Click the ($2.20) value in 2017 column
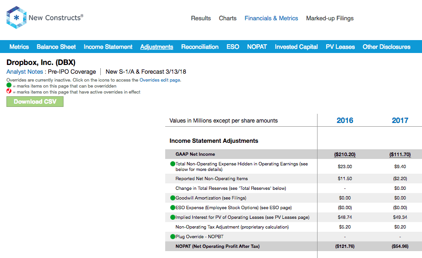This screenshot has width=422, height=258. pyautogui.click(x=400, y=179)
